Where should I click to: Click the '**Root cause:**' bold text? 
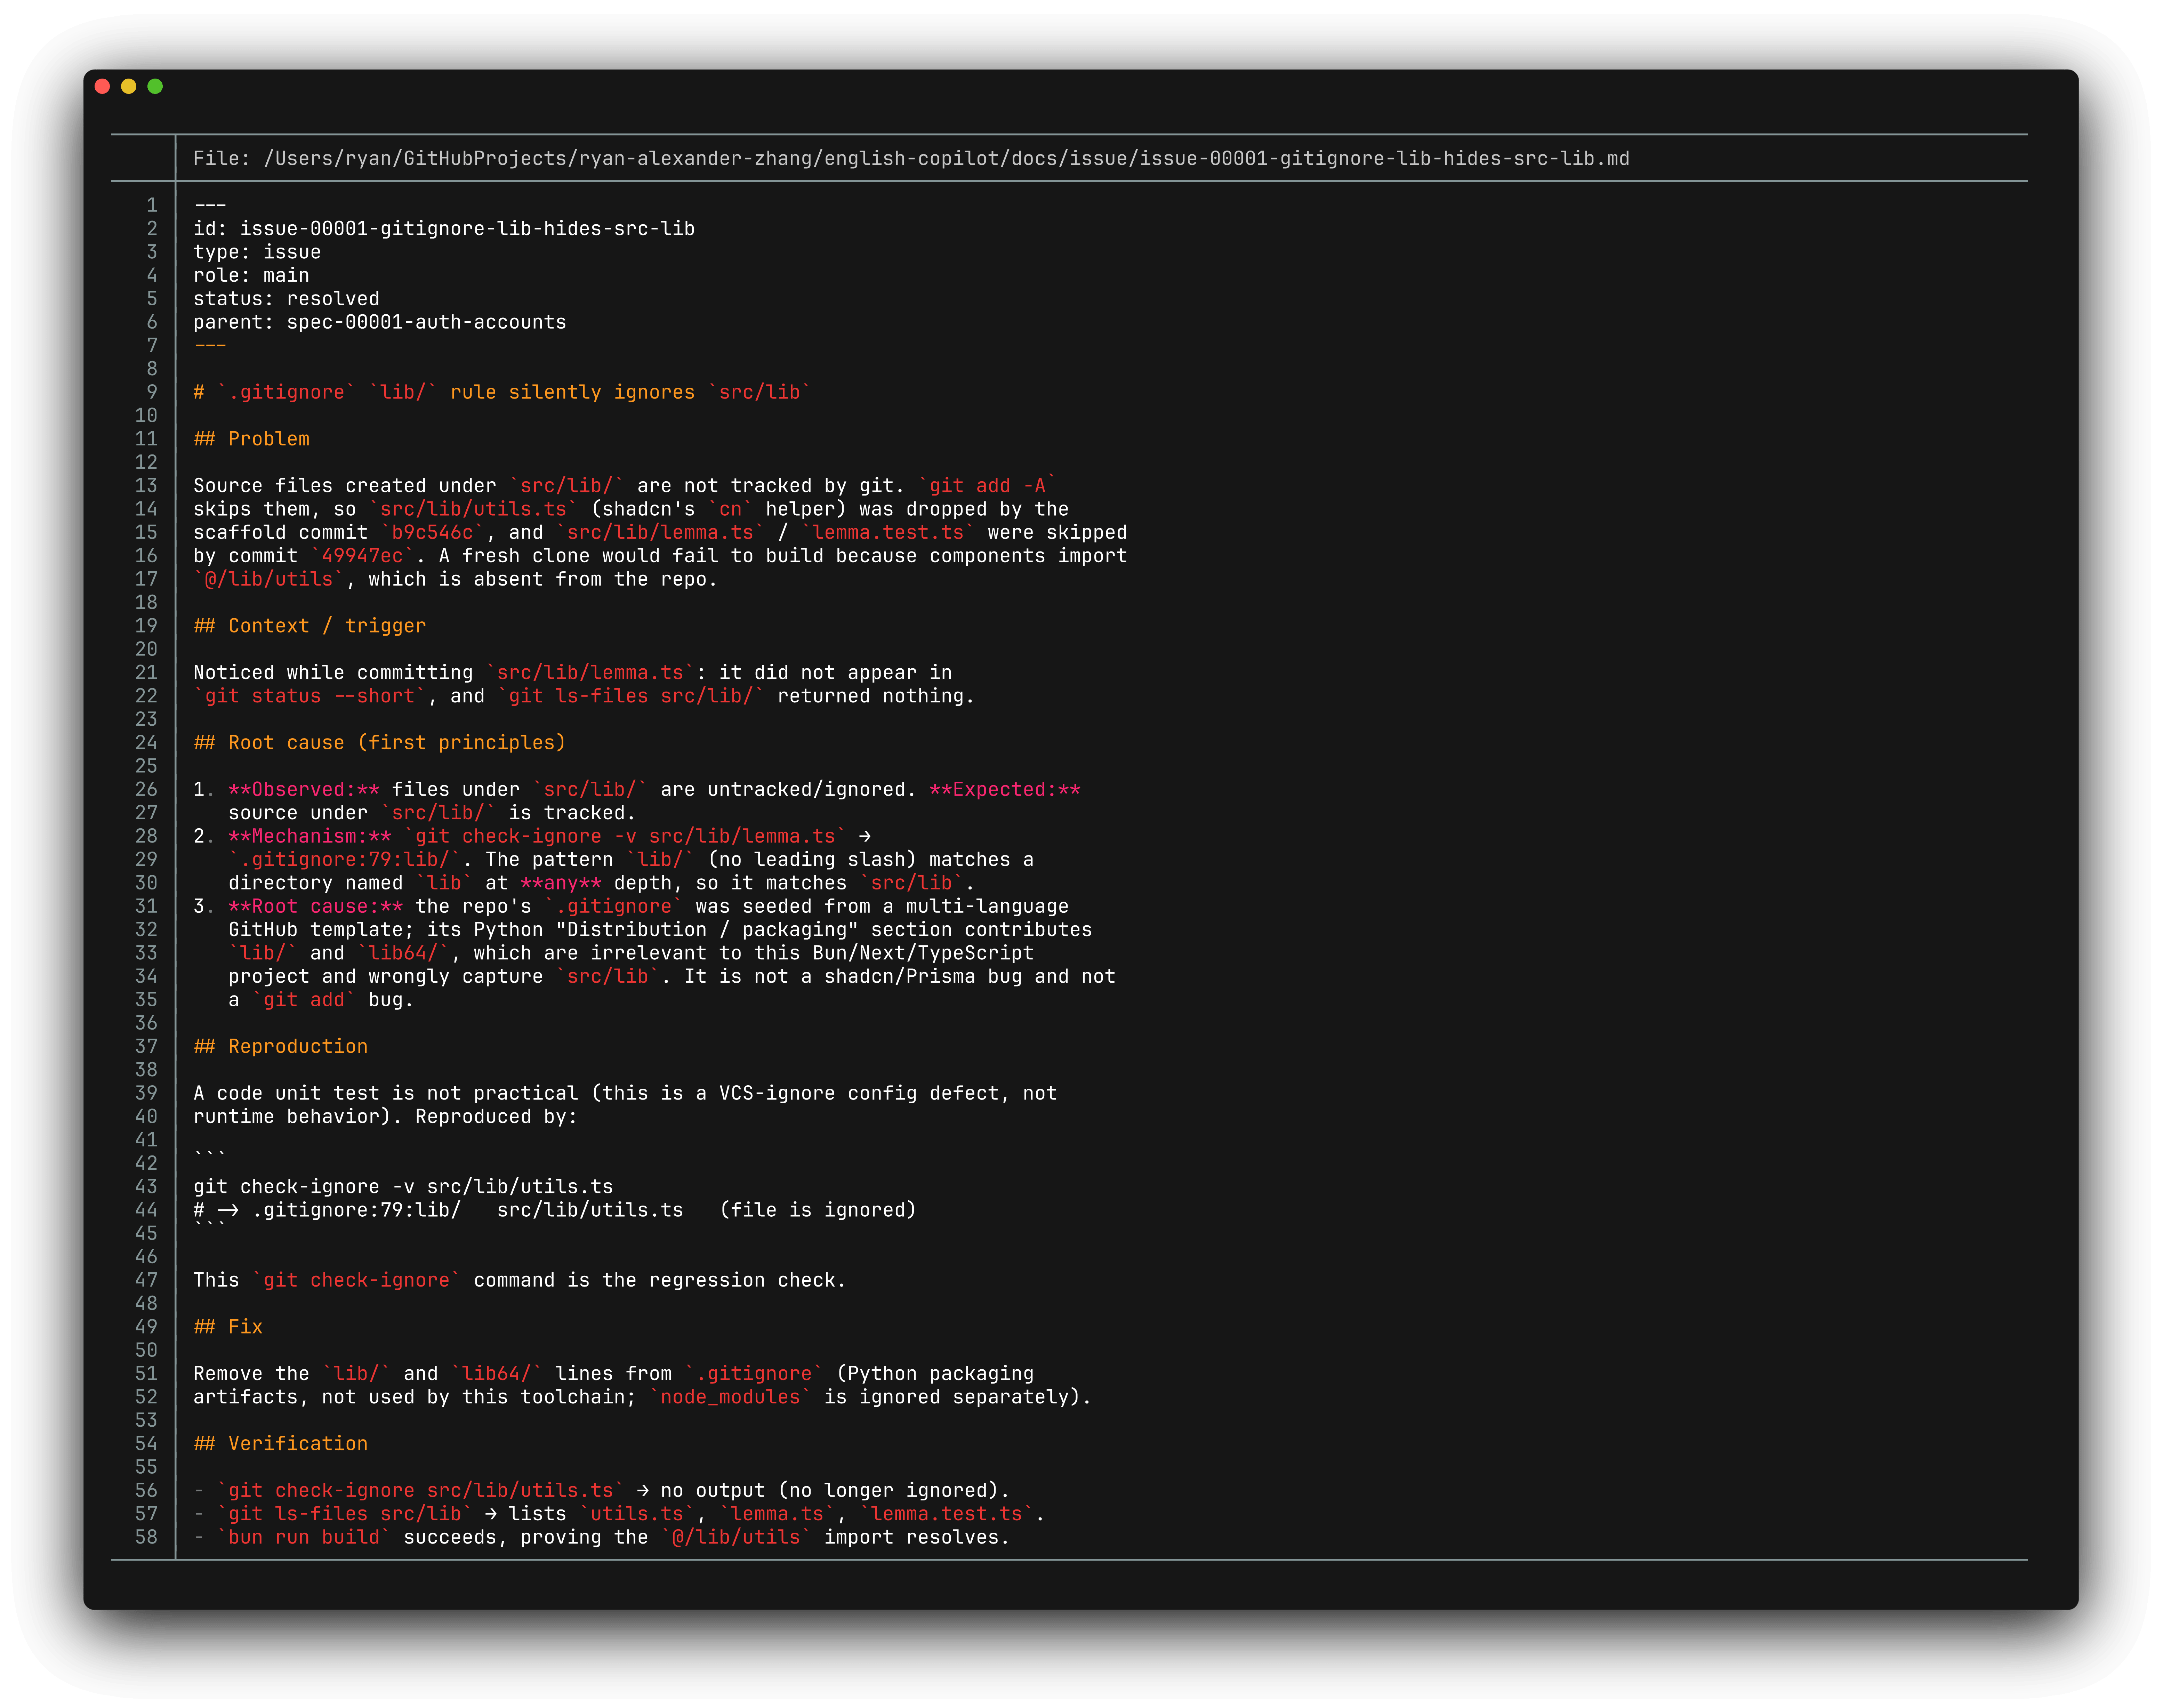[x=316, y=907]
